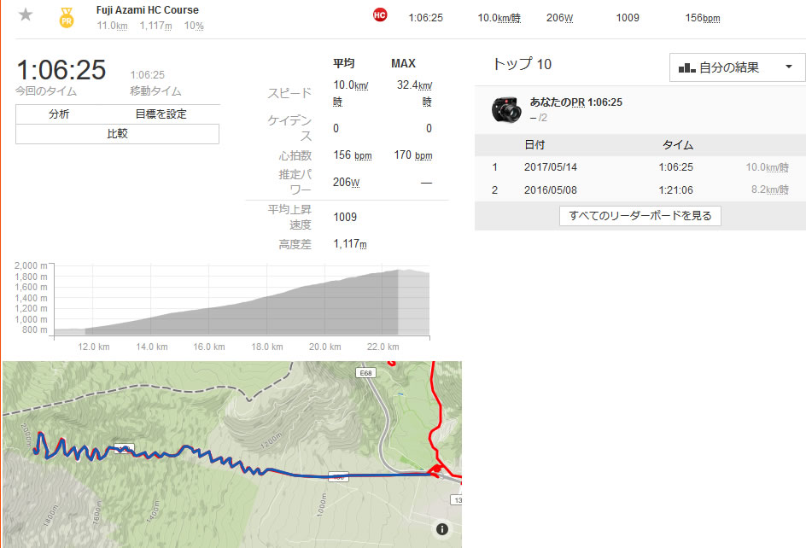806x548 pixels.
Task: Click the 206W value in the header row
Action: click(559, 18)
